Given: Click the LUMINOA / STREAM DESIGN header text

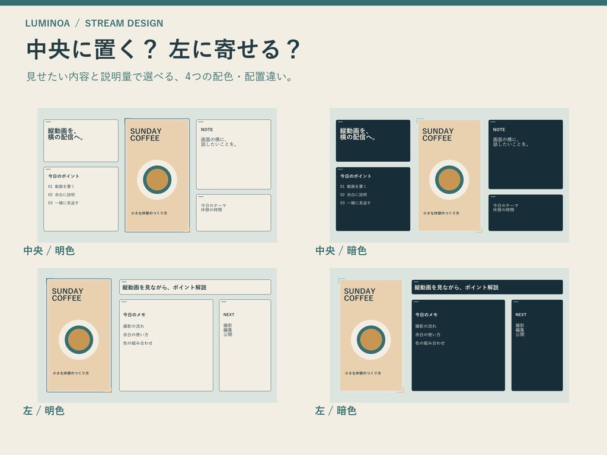Looking at the screenshot, I should point(94,23).
